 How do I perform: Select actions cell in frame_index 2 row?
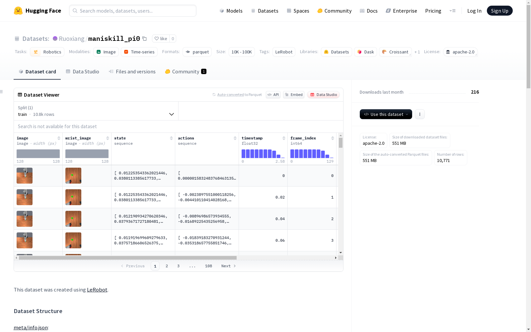(207, 219)
